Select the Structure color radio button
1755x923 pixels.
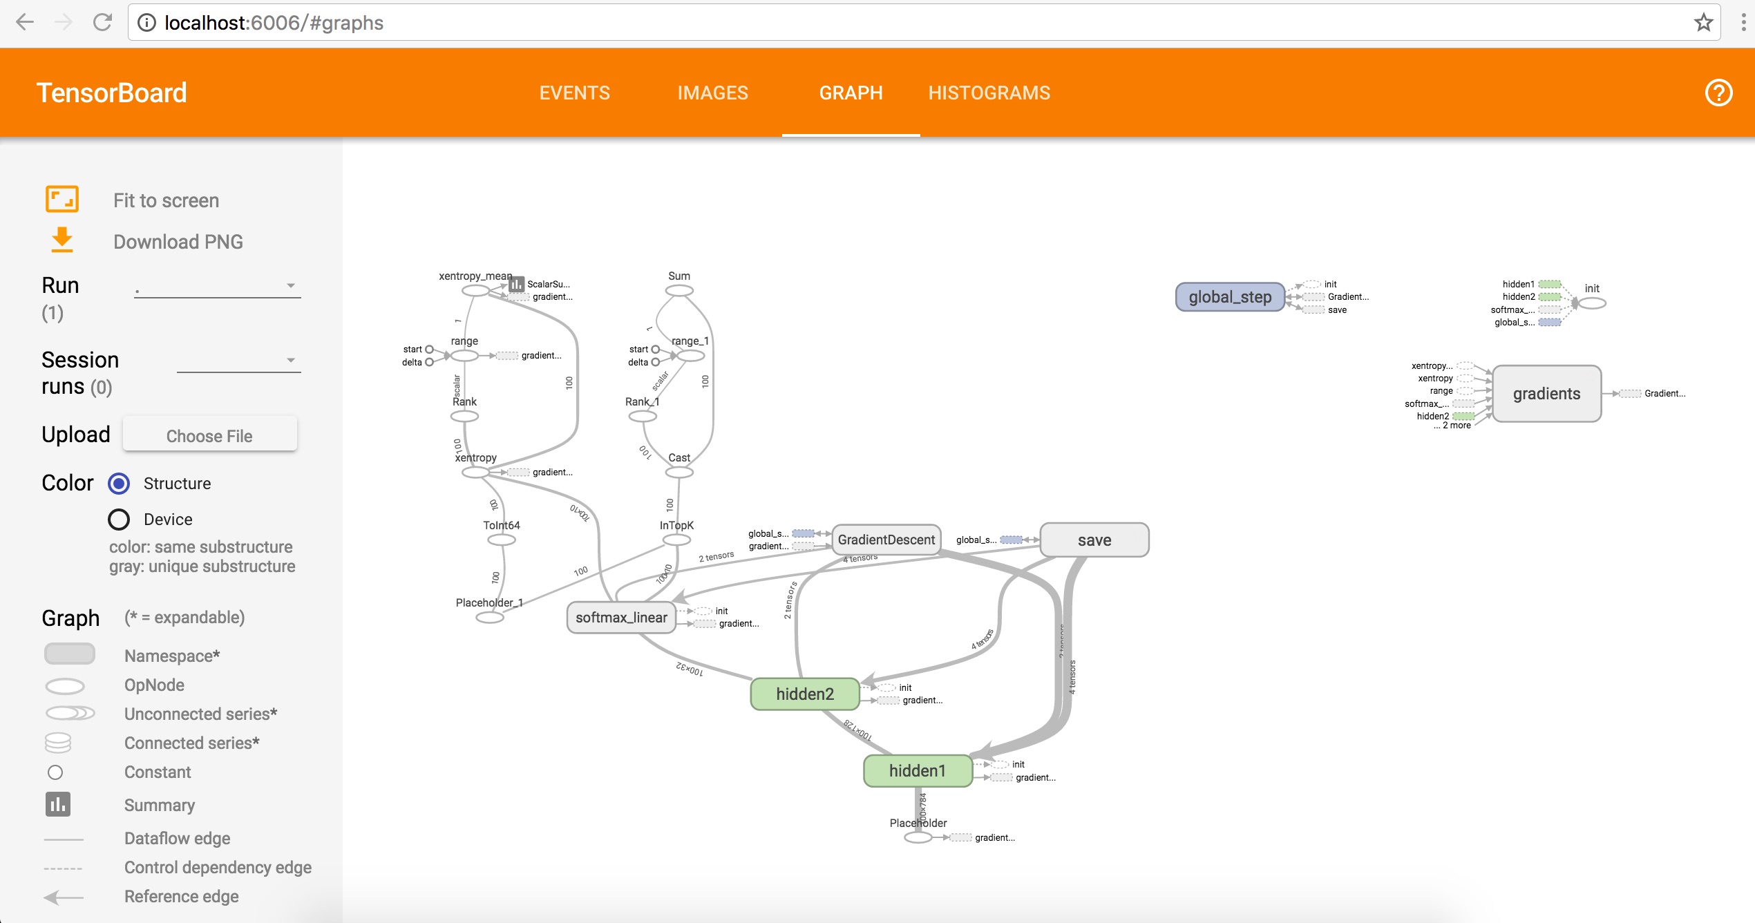coord(119,484)
